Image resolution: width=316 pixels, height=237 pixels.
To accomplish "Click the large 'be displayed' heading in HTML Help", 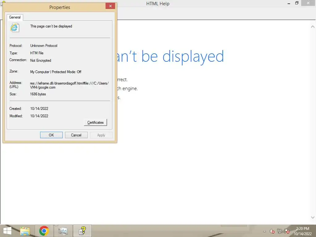I will pyautogui.click(x=183, y=57).
